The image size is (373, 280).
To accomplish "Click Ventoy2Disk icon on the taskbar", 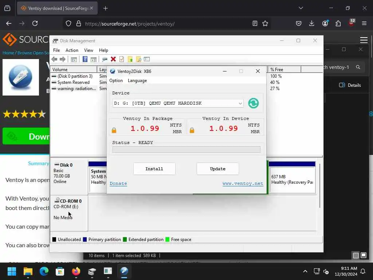I will coord(124,271).
